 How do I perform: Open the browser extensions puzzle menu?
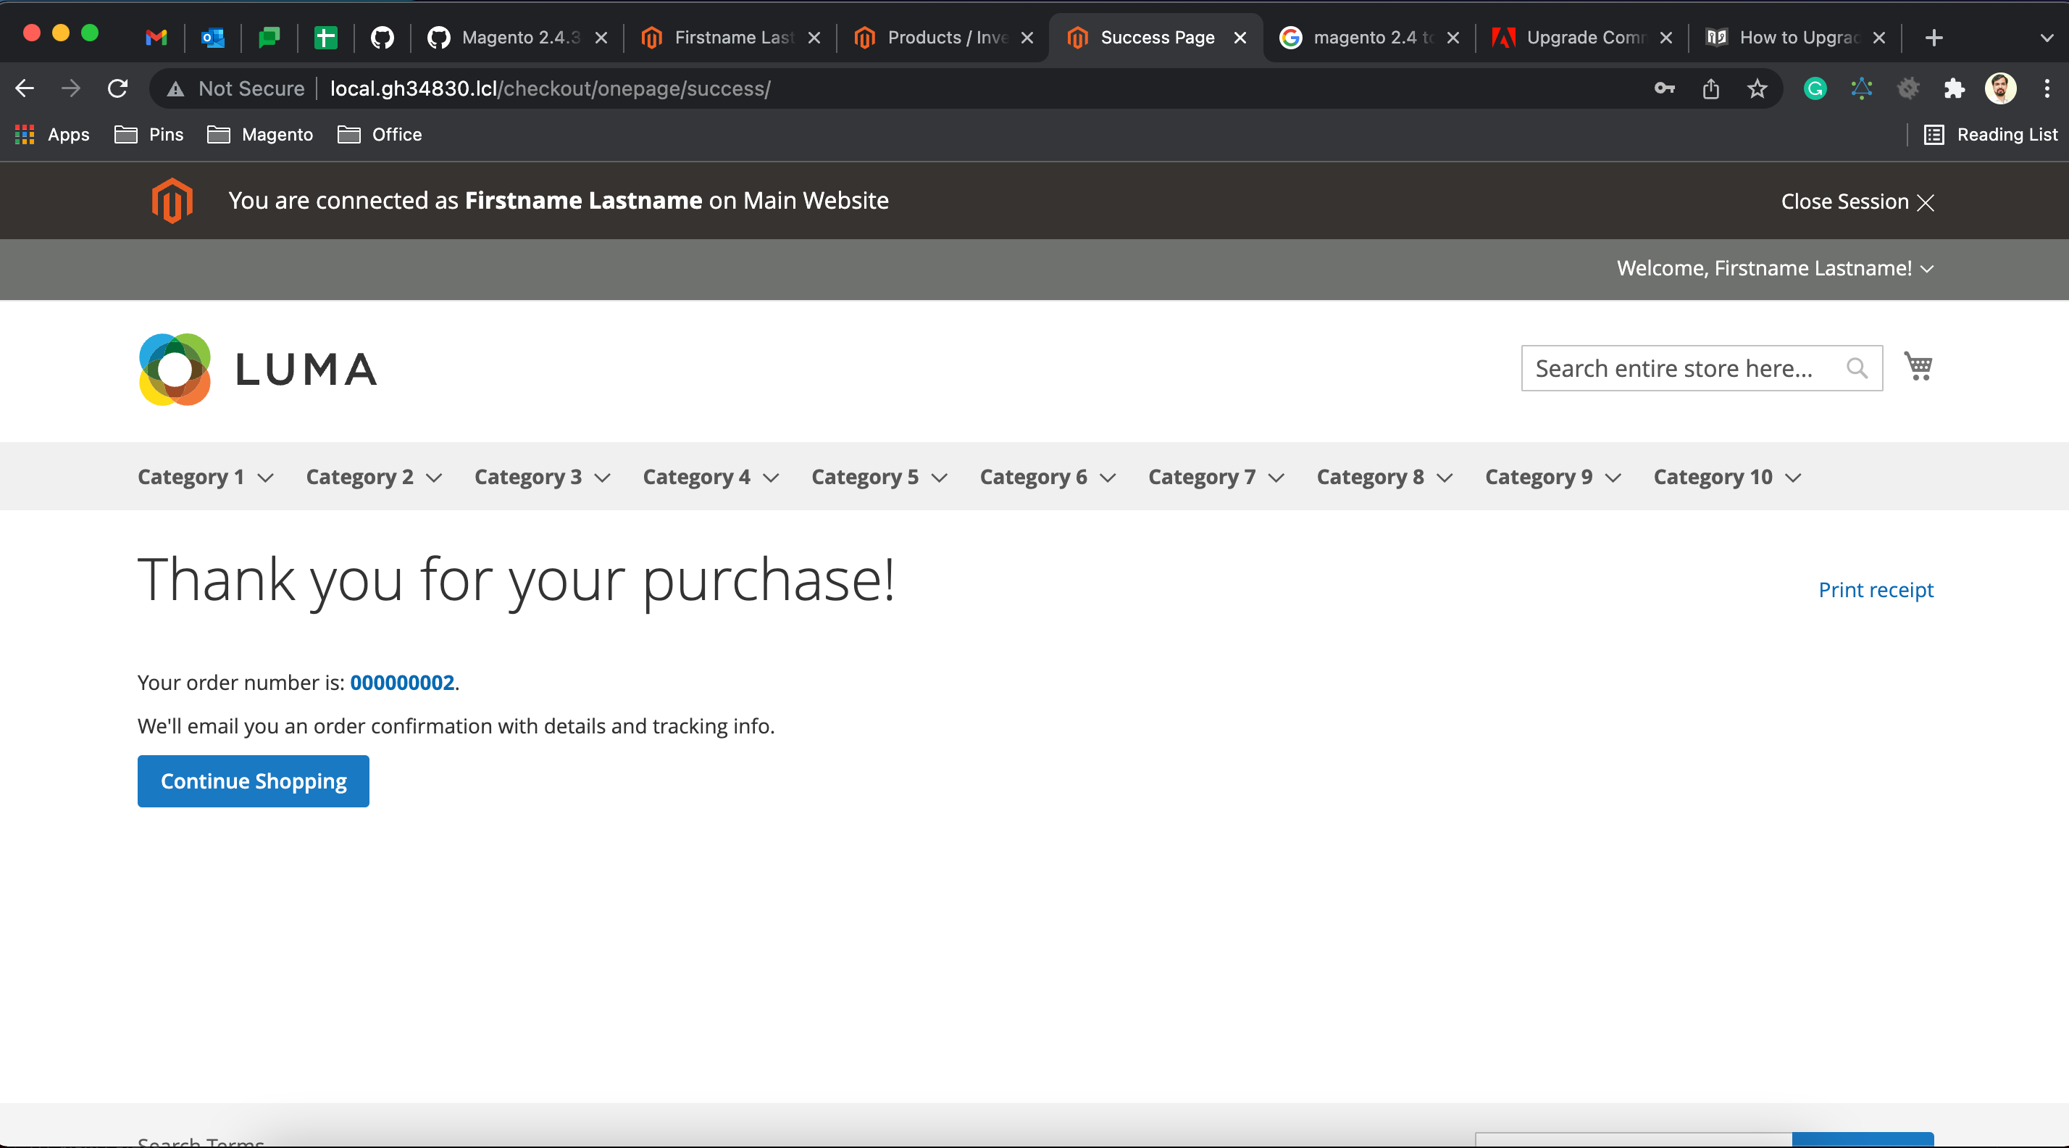pyautogui.click(x=1955, y=88)
